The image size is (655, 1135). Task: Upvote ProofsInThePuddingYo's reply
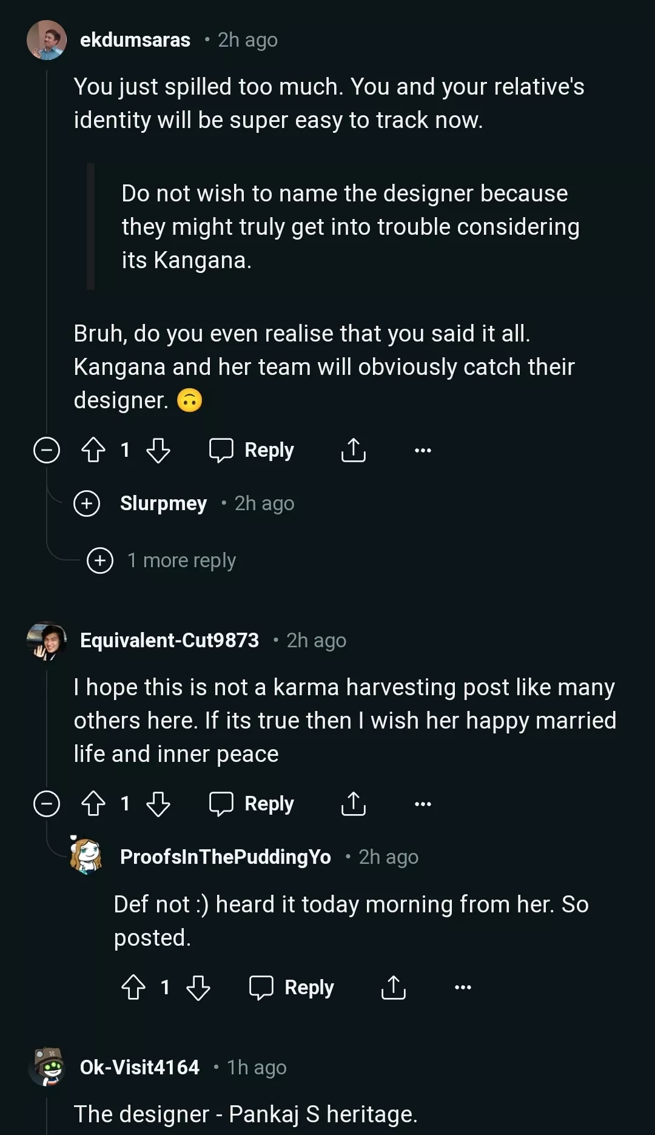tap(133, 988)
